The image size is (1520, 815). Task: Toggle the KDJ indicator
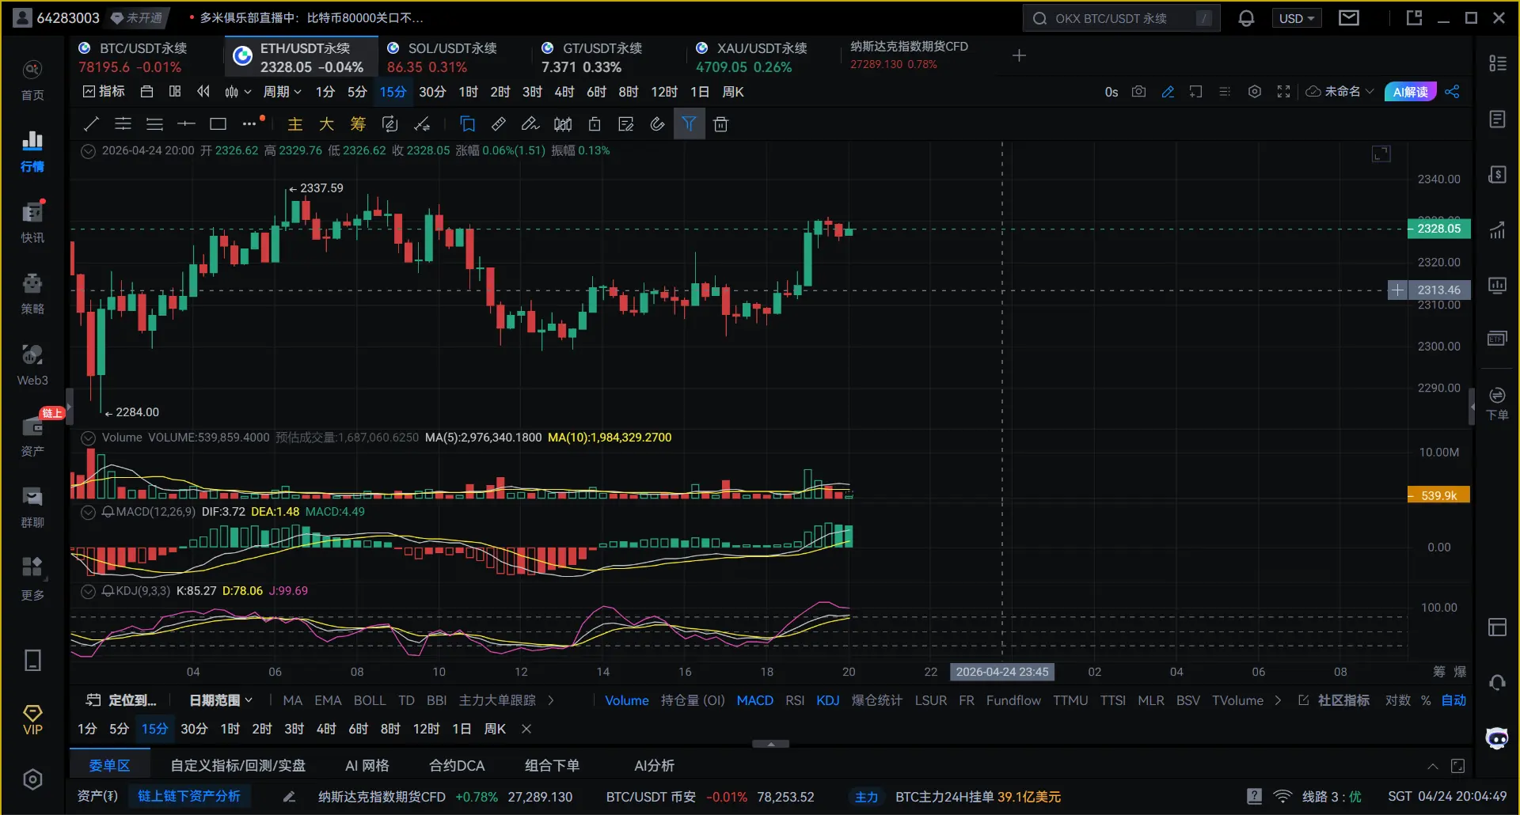tap(827, 700)
